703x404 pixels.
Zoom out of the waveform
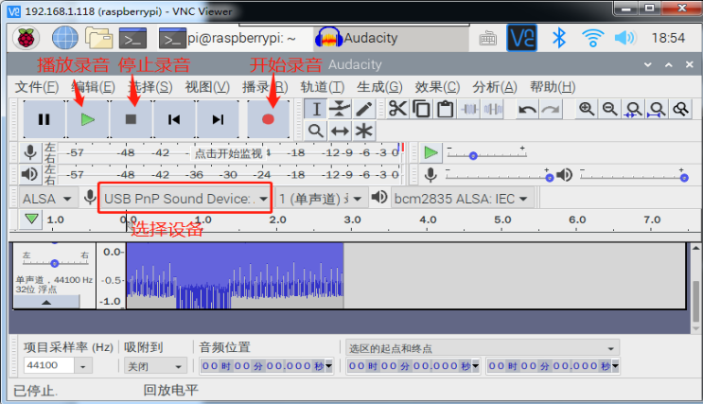click(x=609, y=109)
